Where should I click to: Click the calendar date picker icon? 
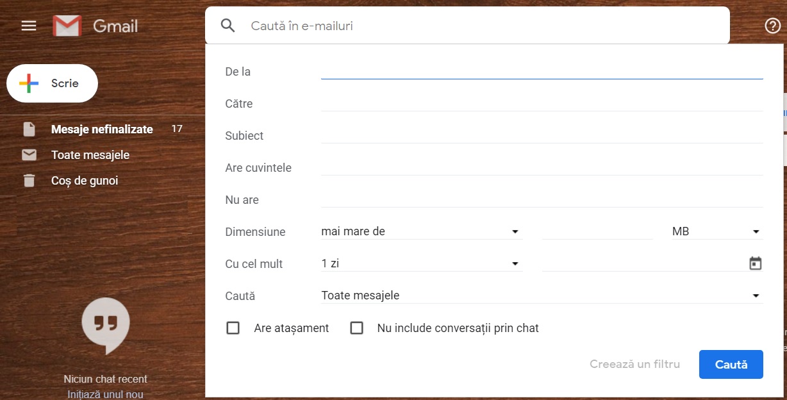(x=756, y=263)
